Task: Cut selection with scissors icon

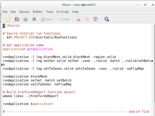Action: coord(78,19)
